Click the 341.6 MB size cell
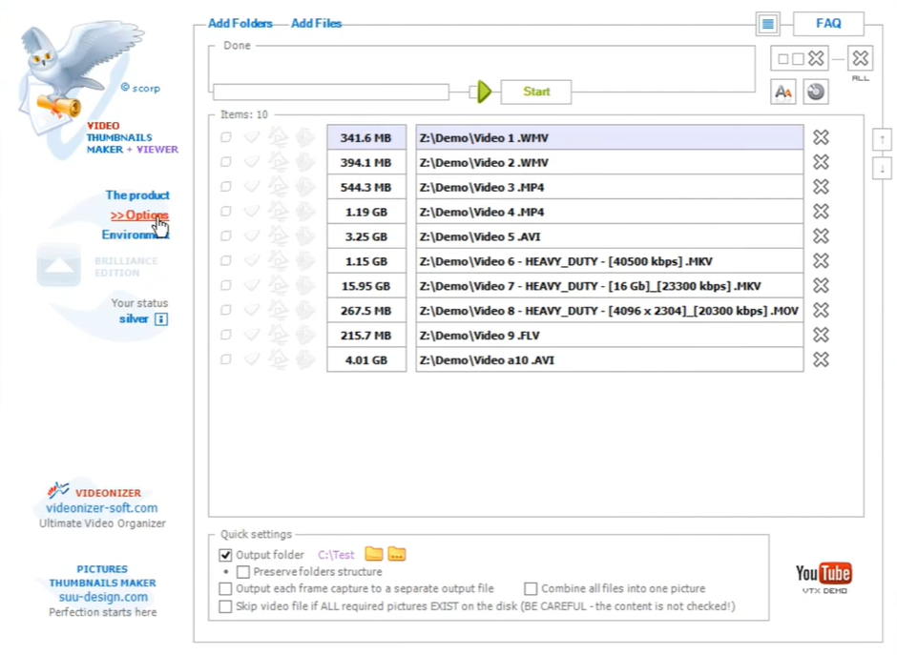The width and height of the screenshot is (897, 655). (366, 137)
